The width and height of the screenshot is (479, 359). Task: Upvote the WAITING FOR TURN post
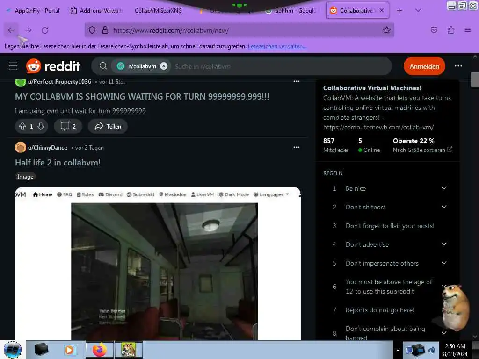22,126
